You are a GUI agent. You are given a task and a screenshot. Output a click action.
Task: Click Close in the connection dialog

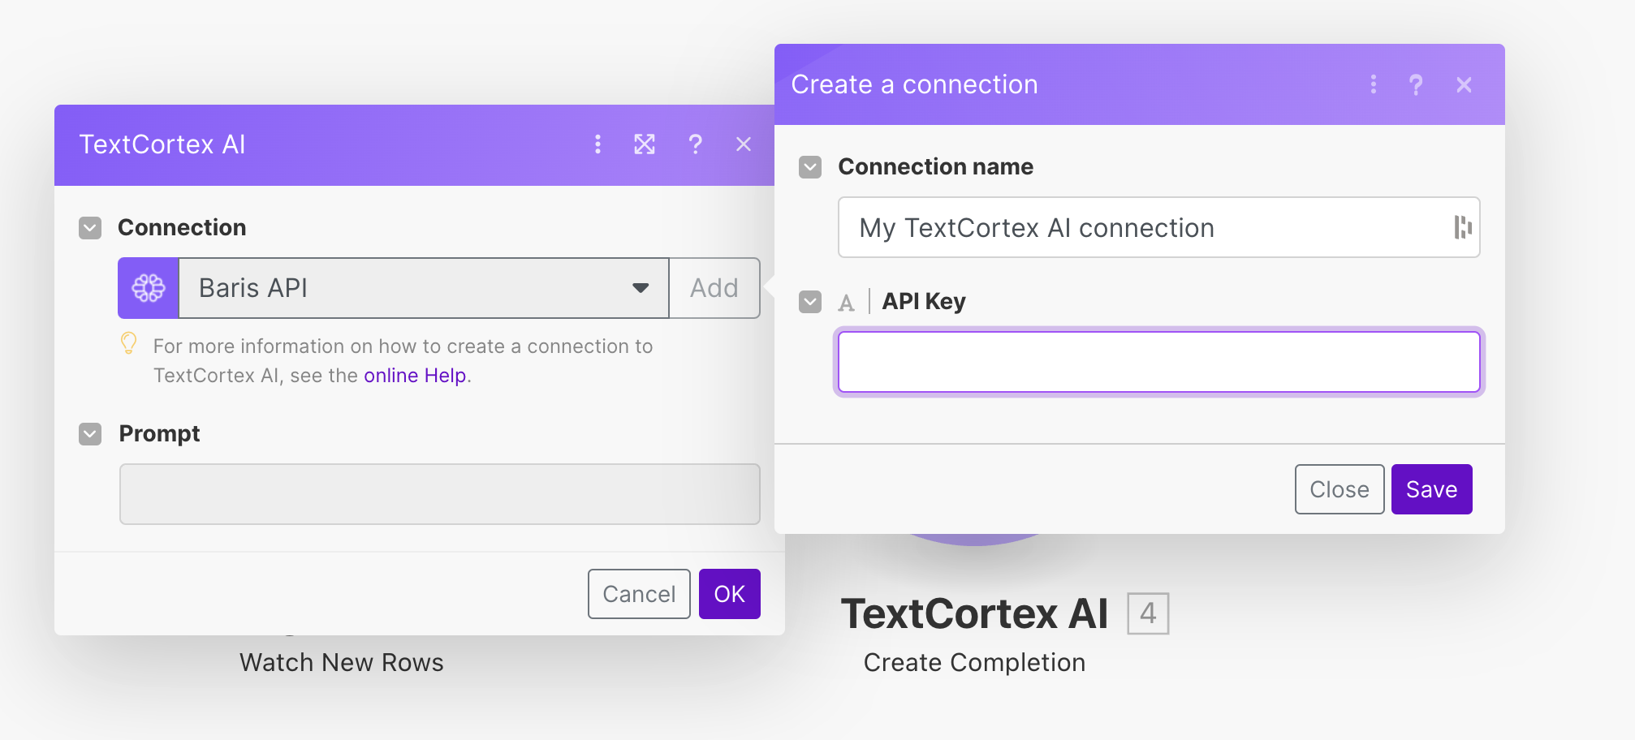click(x=1339, y=489)
